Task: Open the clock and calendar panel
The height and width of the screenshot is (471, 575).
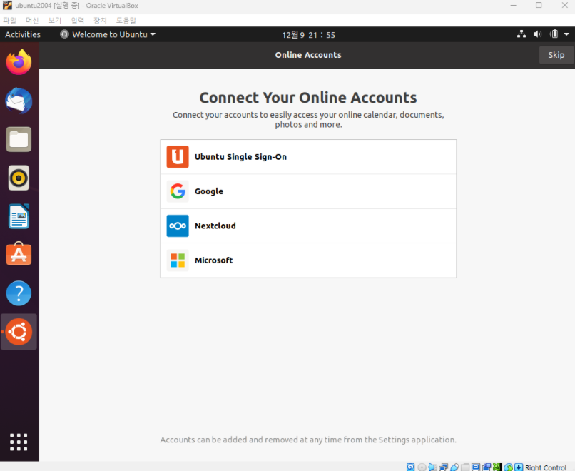Action: pos(308,35)
